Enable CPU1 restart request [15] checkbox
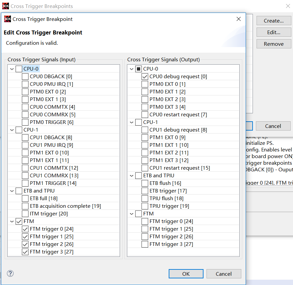 pos(145,168)
